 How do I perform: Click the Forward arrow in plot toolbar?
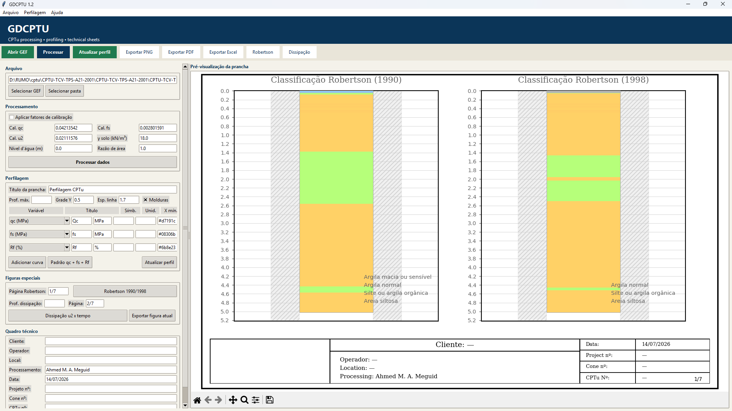pos(219,400)
